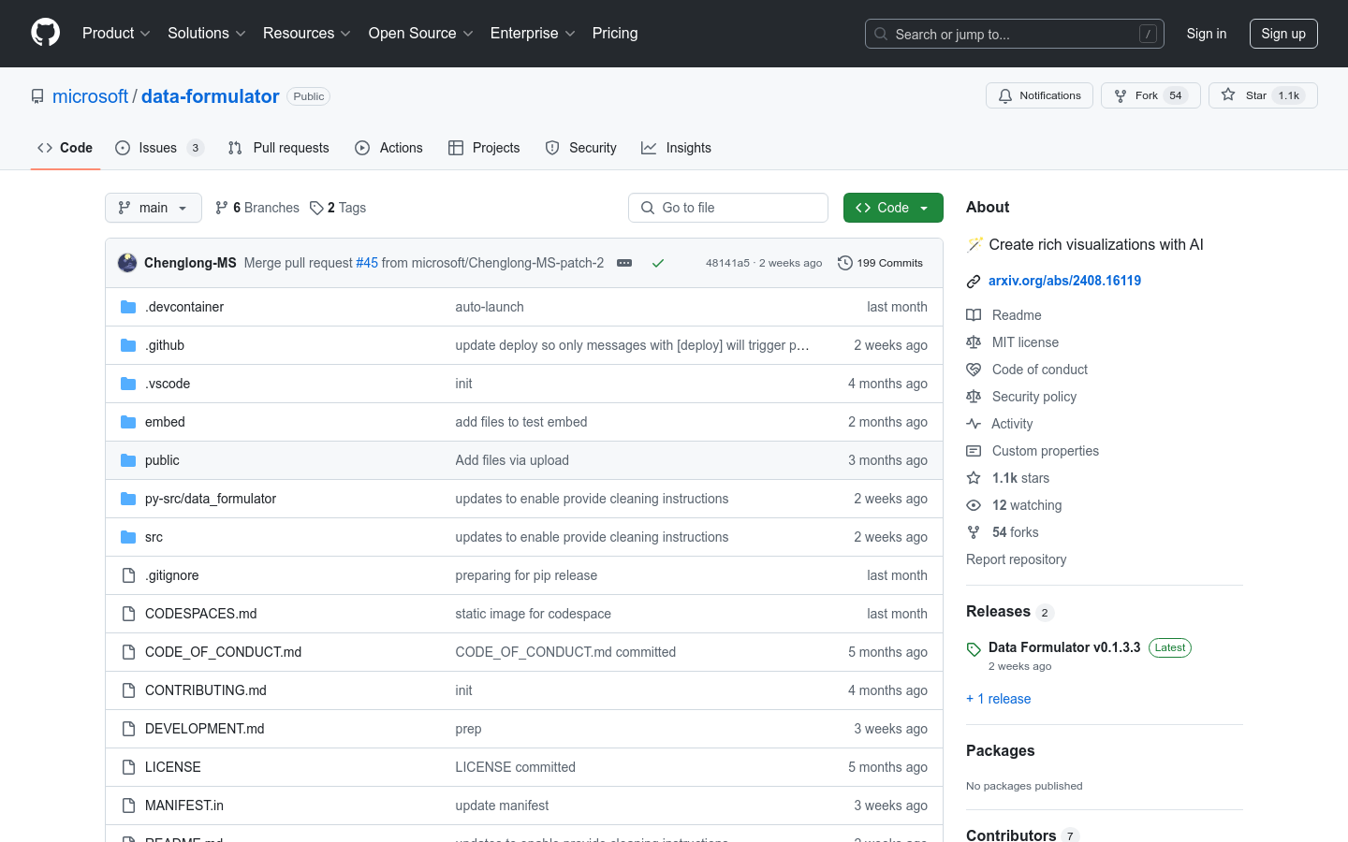
Task: Click the Notifications bell button
Action: (x=1039, y=95)
